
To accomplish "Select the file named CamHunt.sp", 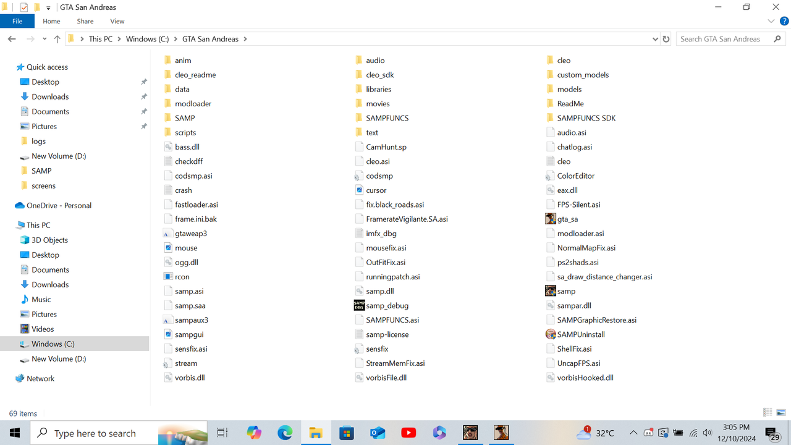I will tap(386, 147).
